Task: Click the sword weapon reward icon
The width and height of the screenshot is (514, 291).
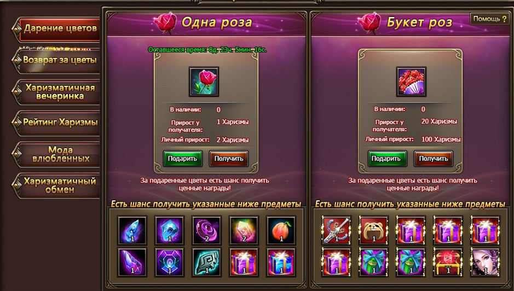Action: coord(336,230)
